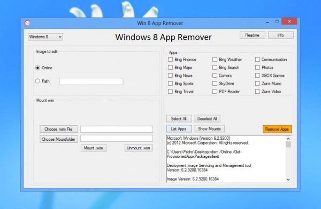The height and width of the screenshot is (209, 321).
Task: Check the Camera checkbox
Action: pyautogui.click(x=215, y=75)
